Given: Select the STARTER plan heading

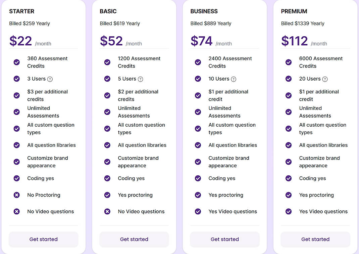Looking at the screenshot, I should (x=21, y=11).
